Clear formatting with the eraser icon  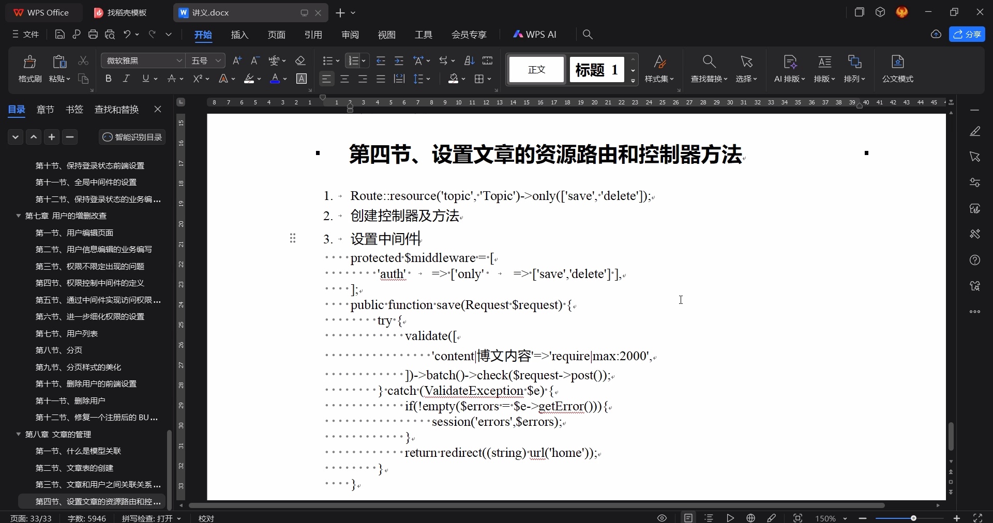[x=301, y=60]
